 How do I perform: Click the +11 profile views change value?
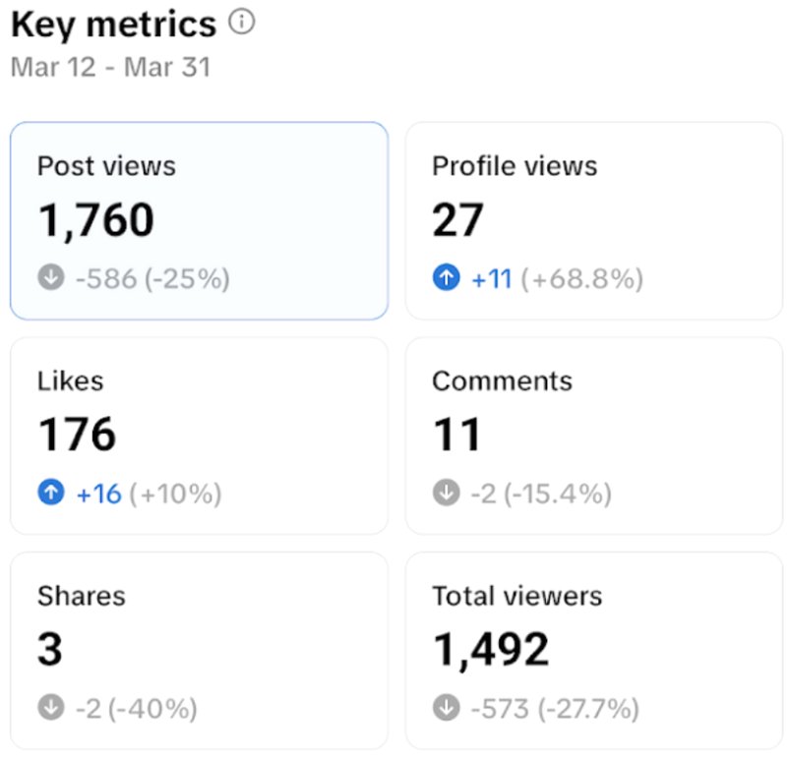[x=492, y=279]
